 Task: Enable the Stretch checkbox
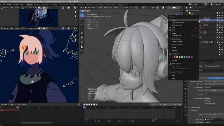205,101
